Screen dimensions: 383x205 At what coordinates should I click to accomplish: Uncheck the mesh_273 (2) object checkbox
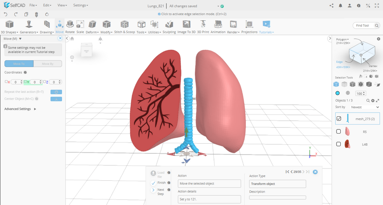338,119
